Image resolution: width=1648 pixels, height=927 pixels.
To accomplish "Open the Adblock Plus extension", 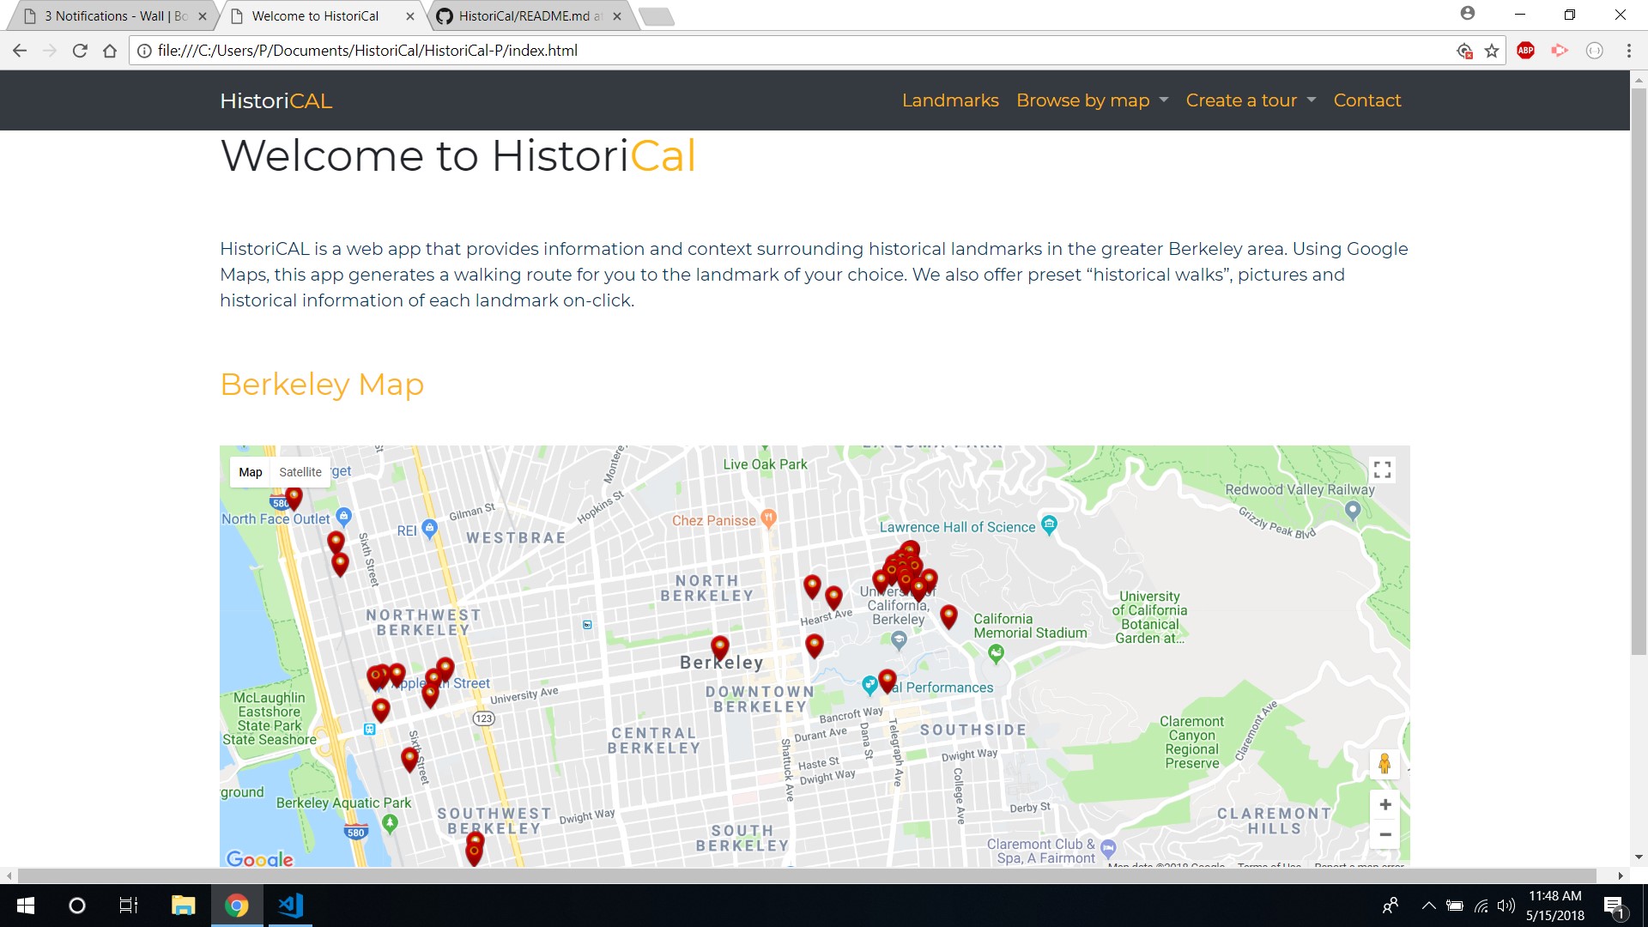I will click(1527, 50).
